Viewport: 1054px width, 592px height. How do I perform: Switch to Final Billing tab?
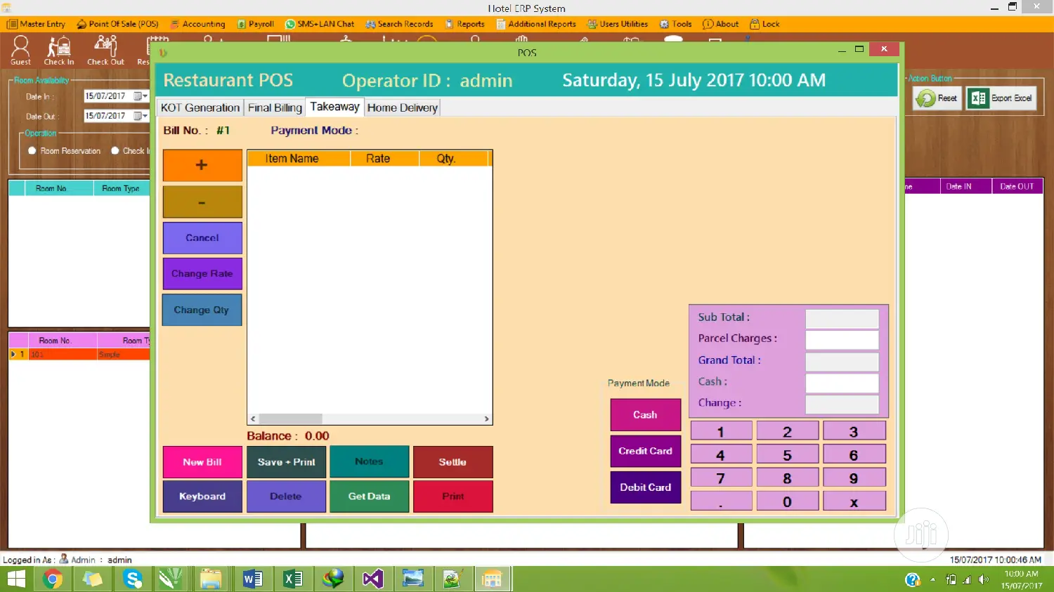[275, 107]
